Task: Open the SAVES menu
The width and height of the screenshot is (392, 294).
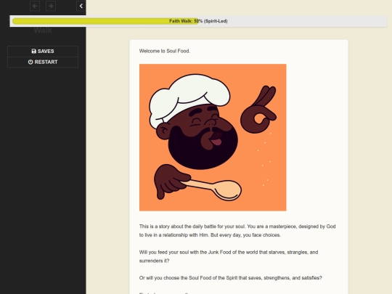Action: [x=43, y=52]
